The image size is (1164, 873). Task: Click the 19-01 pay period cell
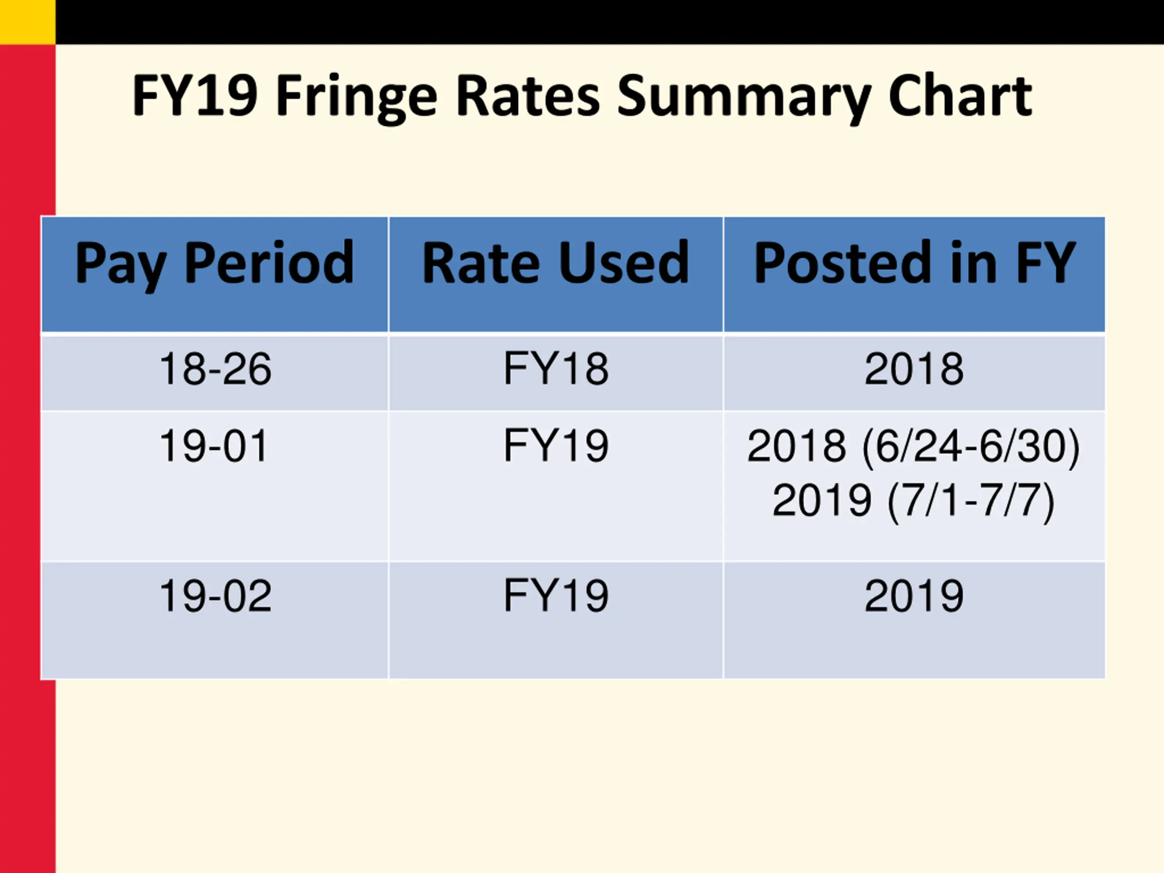[214, 446]
